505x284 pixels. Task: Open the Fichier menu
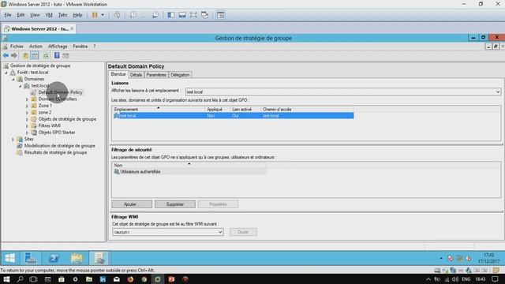pyautogui.click(x=17, y=47)
